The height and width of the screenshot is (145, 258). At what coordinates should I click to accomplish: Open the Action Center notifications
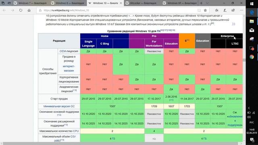pyautogui.click(x=252, y=140)
